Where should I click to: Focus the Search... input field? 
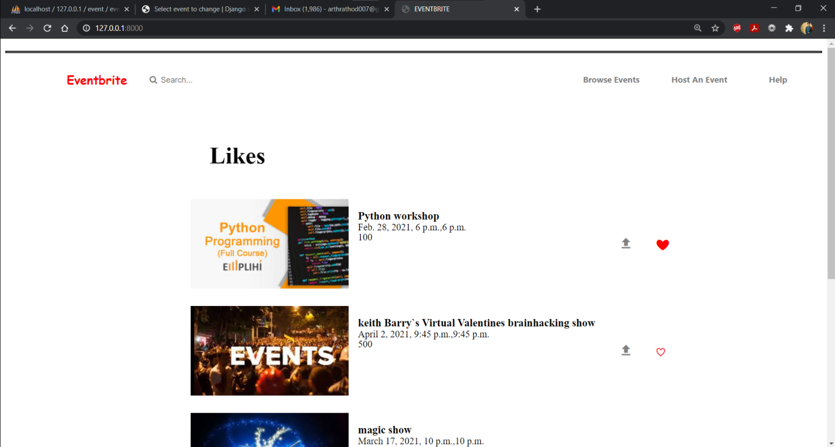[x=177, y=80]
